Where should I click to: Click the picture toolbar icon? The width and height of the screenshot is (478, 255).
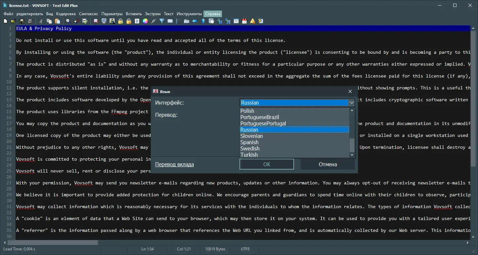tap(112, 21)
